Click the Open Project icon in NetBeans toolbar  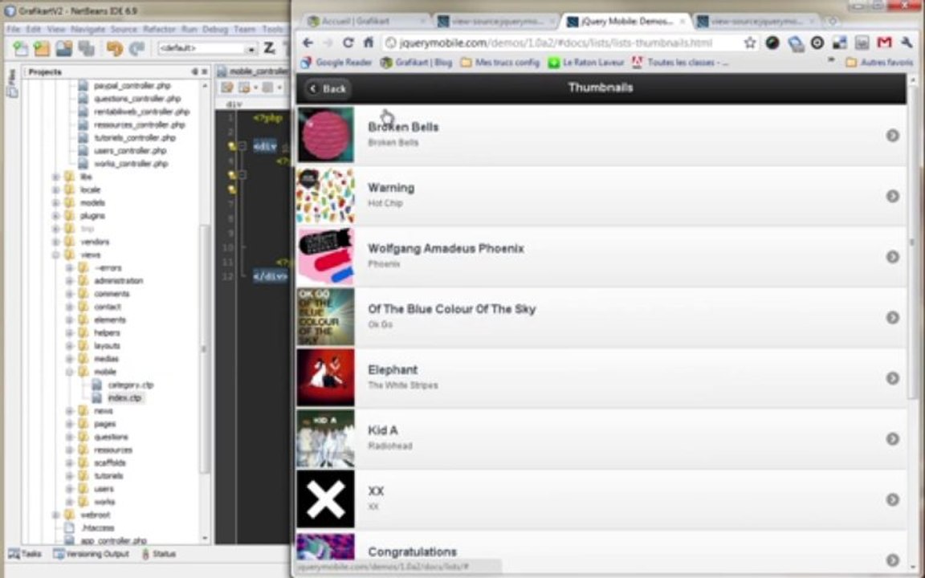pyautogui.click(x=63, y=48)
